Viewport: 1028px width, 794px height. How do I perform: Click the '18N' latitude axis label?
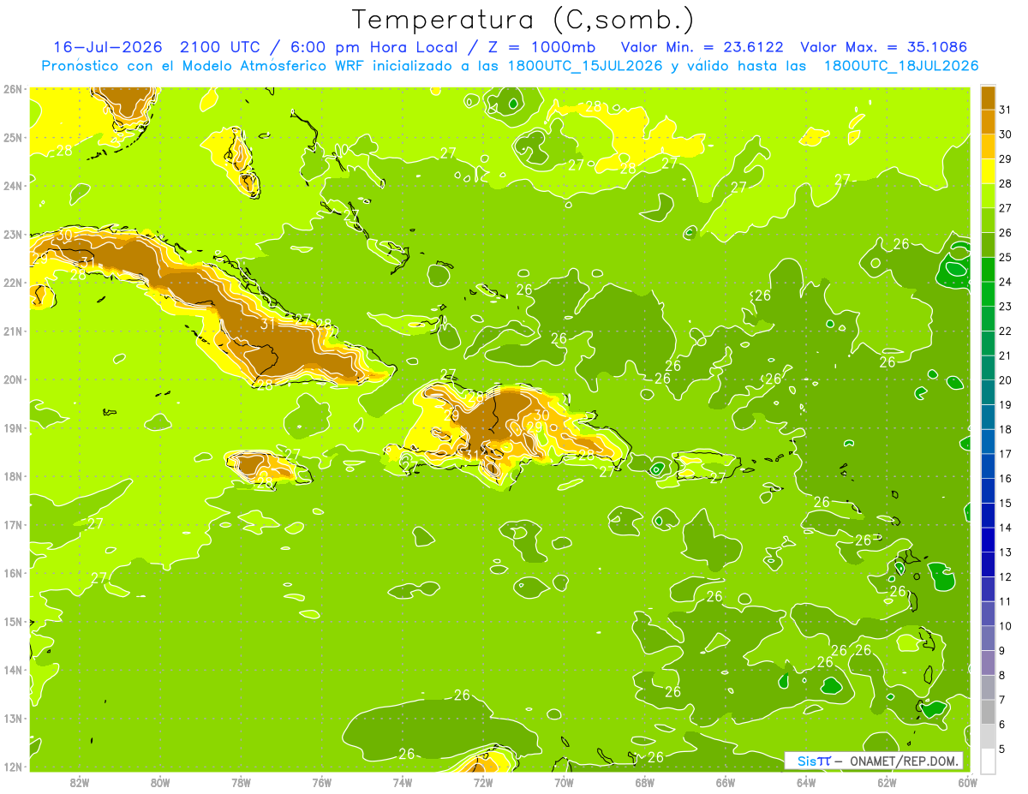tap(12, 476)
